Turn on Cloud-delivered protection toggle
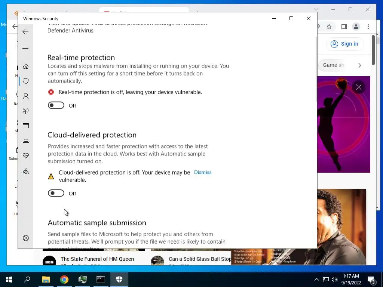The image size is (383, 287). [x=56, y=193]
